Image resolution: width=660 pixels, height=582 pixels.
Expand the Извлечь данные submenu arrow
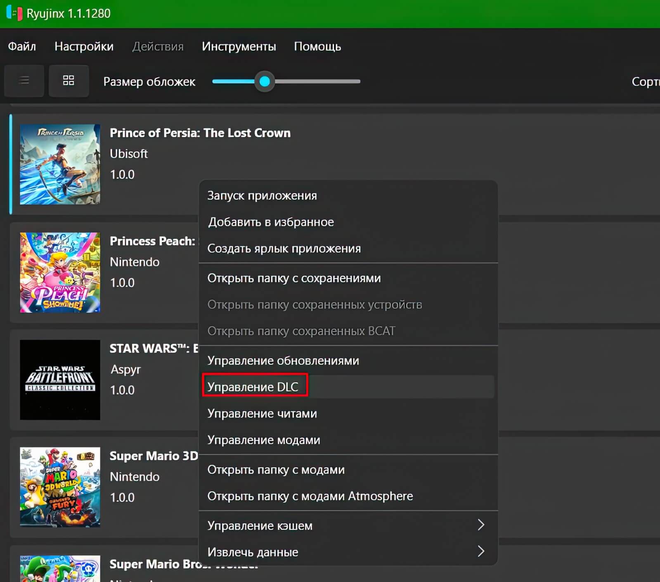click(x=480, y=551)
